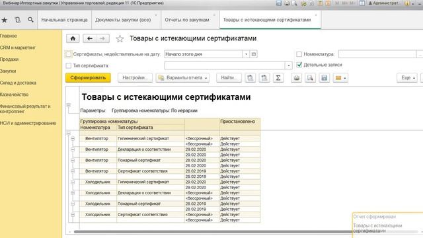The height and width of the screenshot is (238, 423).
Task: Collapse the report parameters header section
Action: [69, 105]
